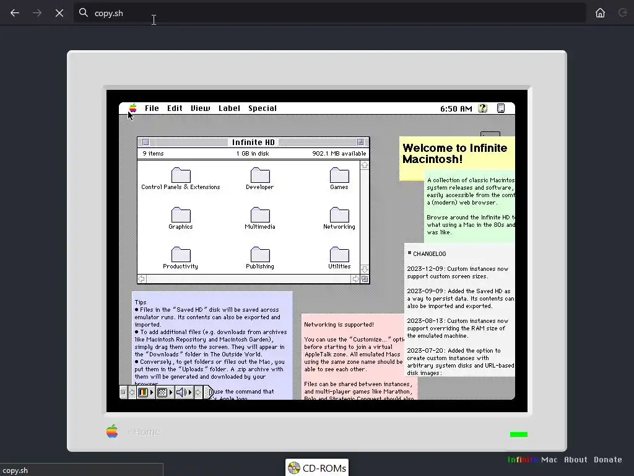This screenshot has width=634, height=476.
Task: Click the Infinite HD vertical scroll down arrow
Action: 364,269
